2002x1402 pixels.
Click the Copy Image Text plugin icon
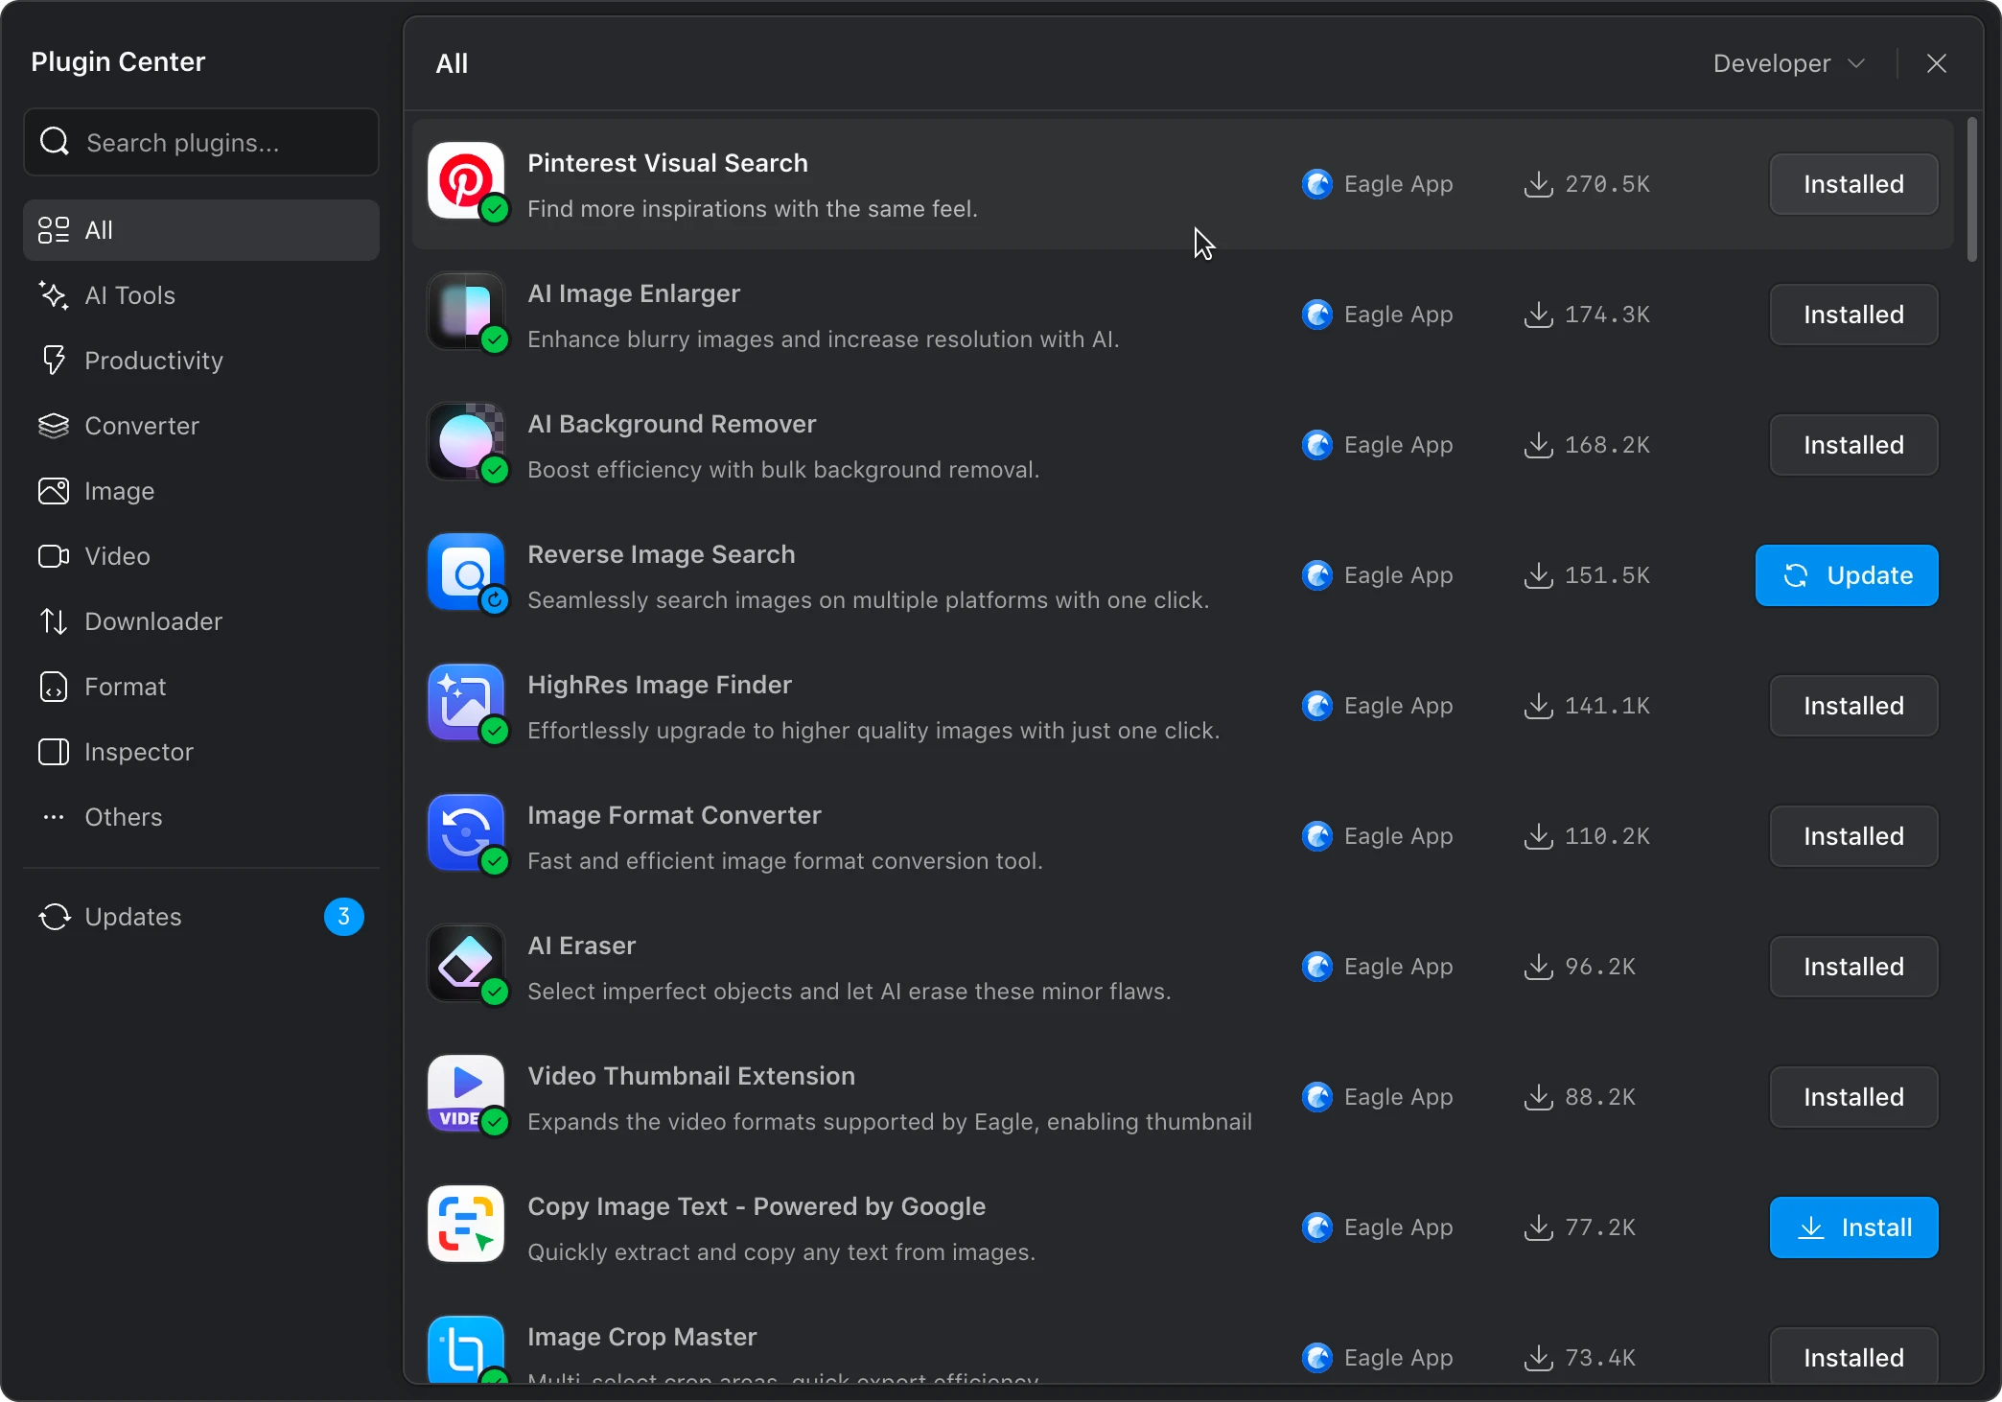[x=466, y=1225]
